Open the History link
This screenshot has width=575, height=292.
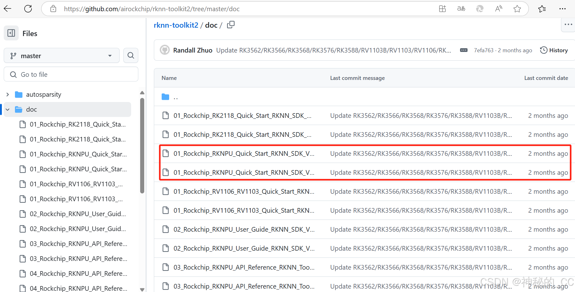(x=554, y=50)
